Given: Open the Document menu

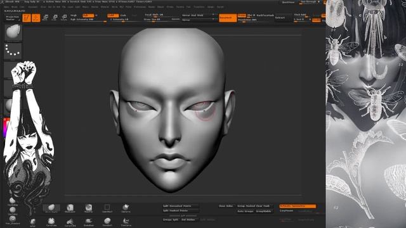Looking at the screenshot, I should pos(32,7).
